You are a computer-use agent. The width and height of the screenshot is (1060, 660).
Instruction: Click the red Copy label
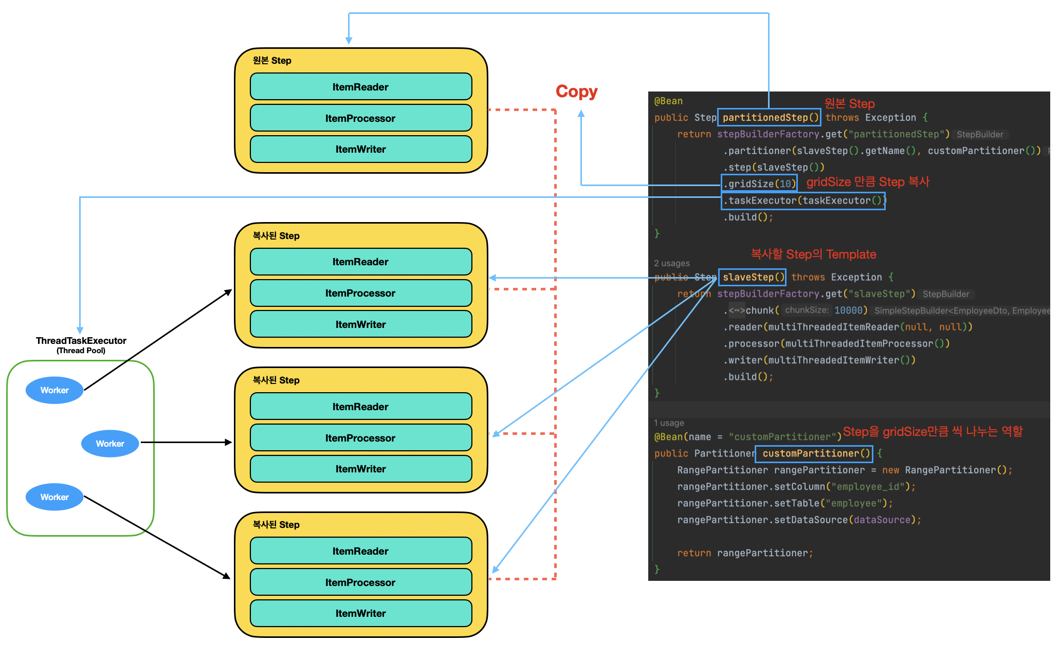tap(576, 91)
